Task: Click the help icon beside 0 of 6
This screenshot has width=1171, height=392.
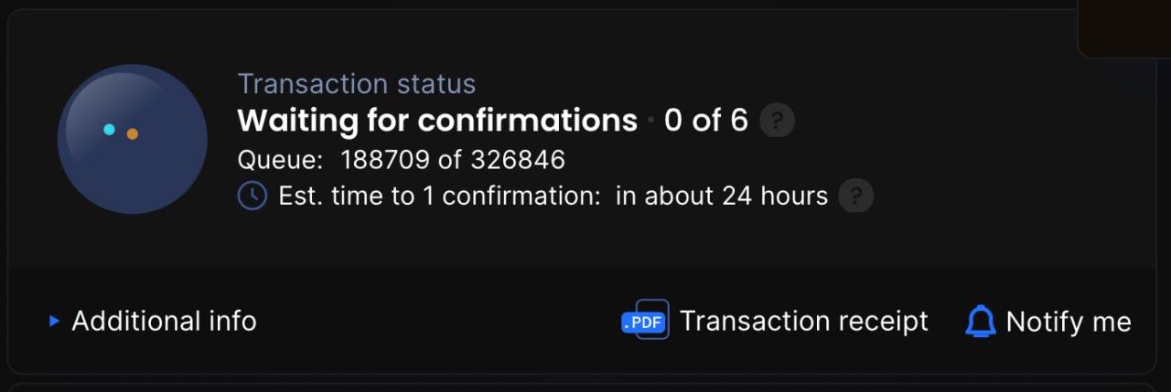Action: click(777, 120)
